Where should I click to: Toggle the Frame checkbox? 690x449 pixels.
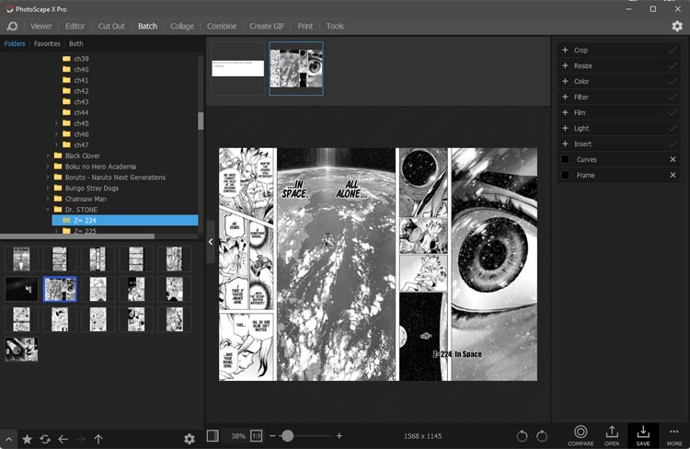pos(566,175)
